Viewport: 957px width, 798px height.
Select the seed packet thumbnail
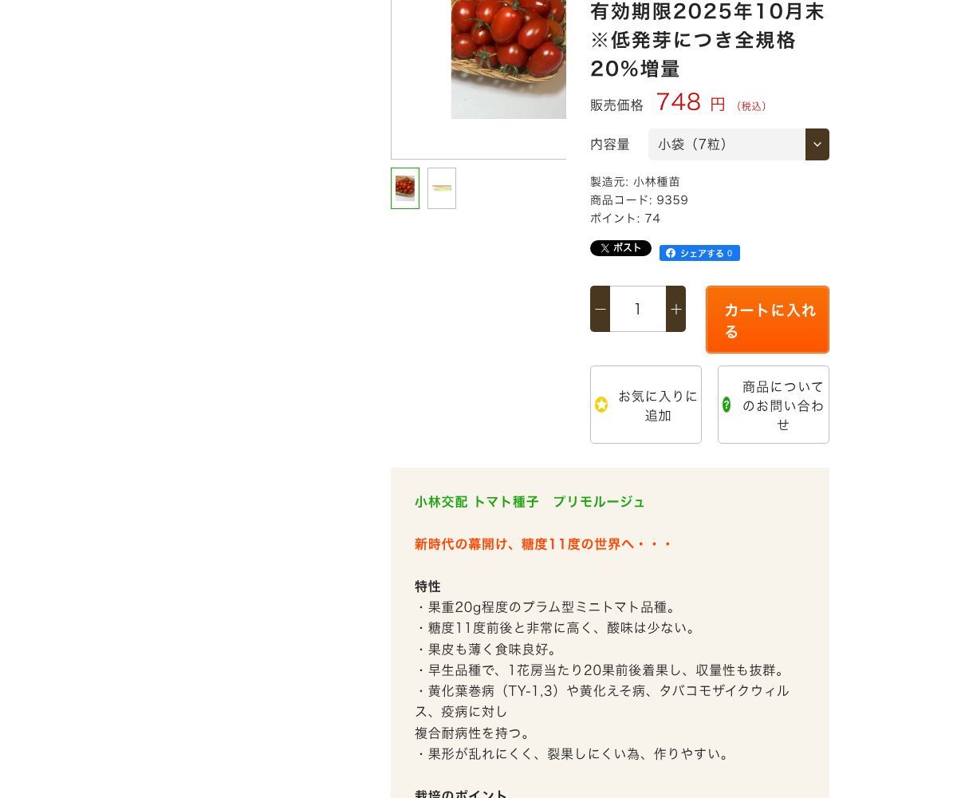tap(442, 188)
